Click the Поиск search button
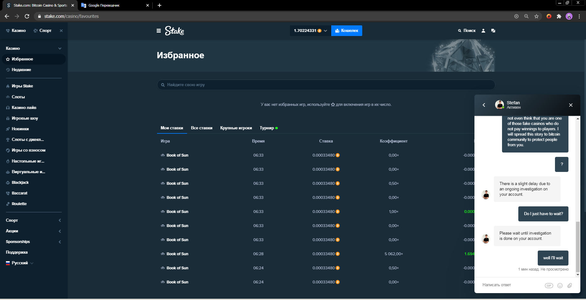Screen dimensions: 586x300 click(467, 31)
